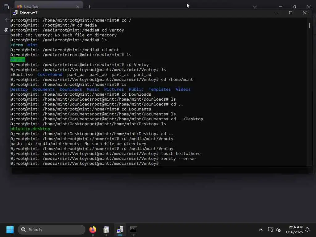Click the iBoot.iso file name
Viewport: 316px width, 237px height.
pyautogui.click(x=22, y=75)
